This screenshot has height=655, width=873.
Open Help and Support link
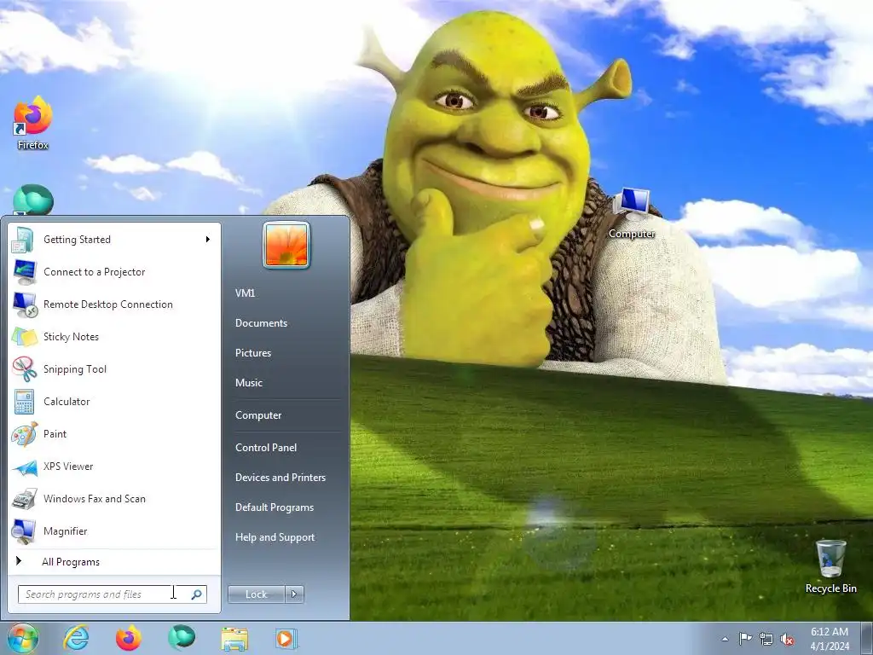(x=275, y=537)
